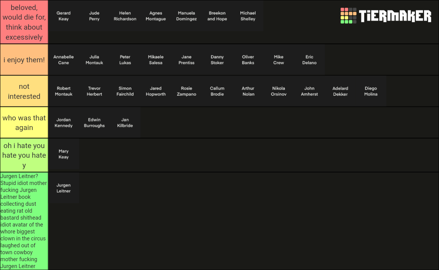Click the orange 'i enjoy them!' tier label

click(24, 60)
